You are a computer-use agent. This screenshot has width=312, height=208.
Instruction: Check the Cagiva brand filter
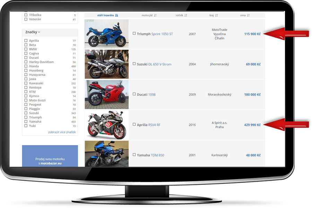click(26, 53)
